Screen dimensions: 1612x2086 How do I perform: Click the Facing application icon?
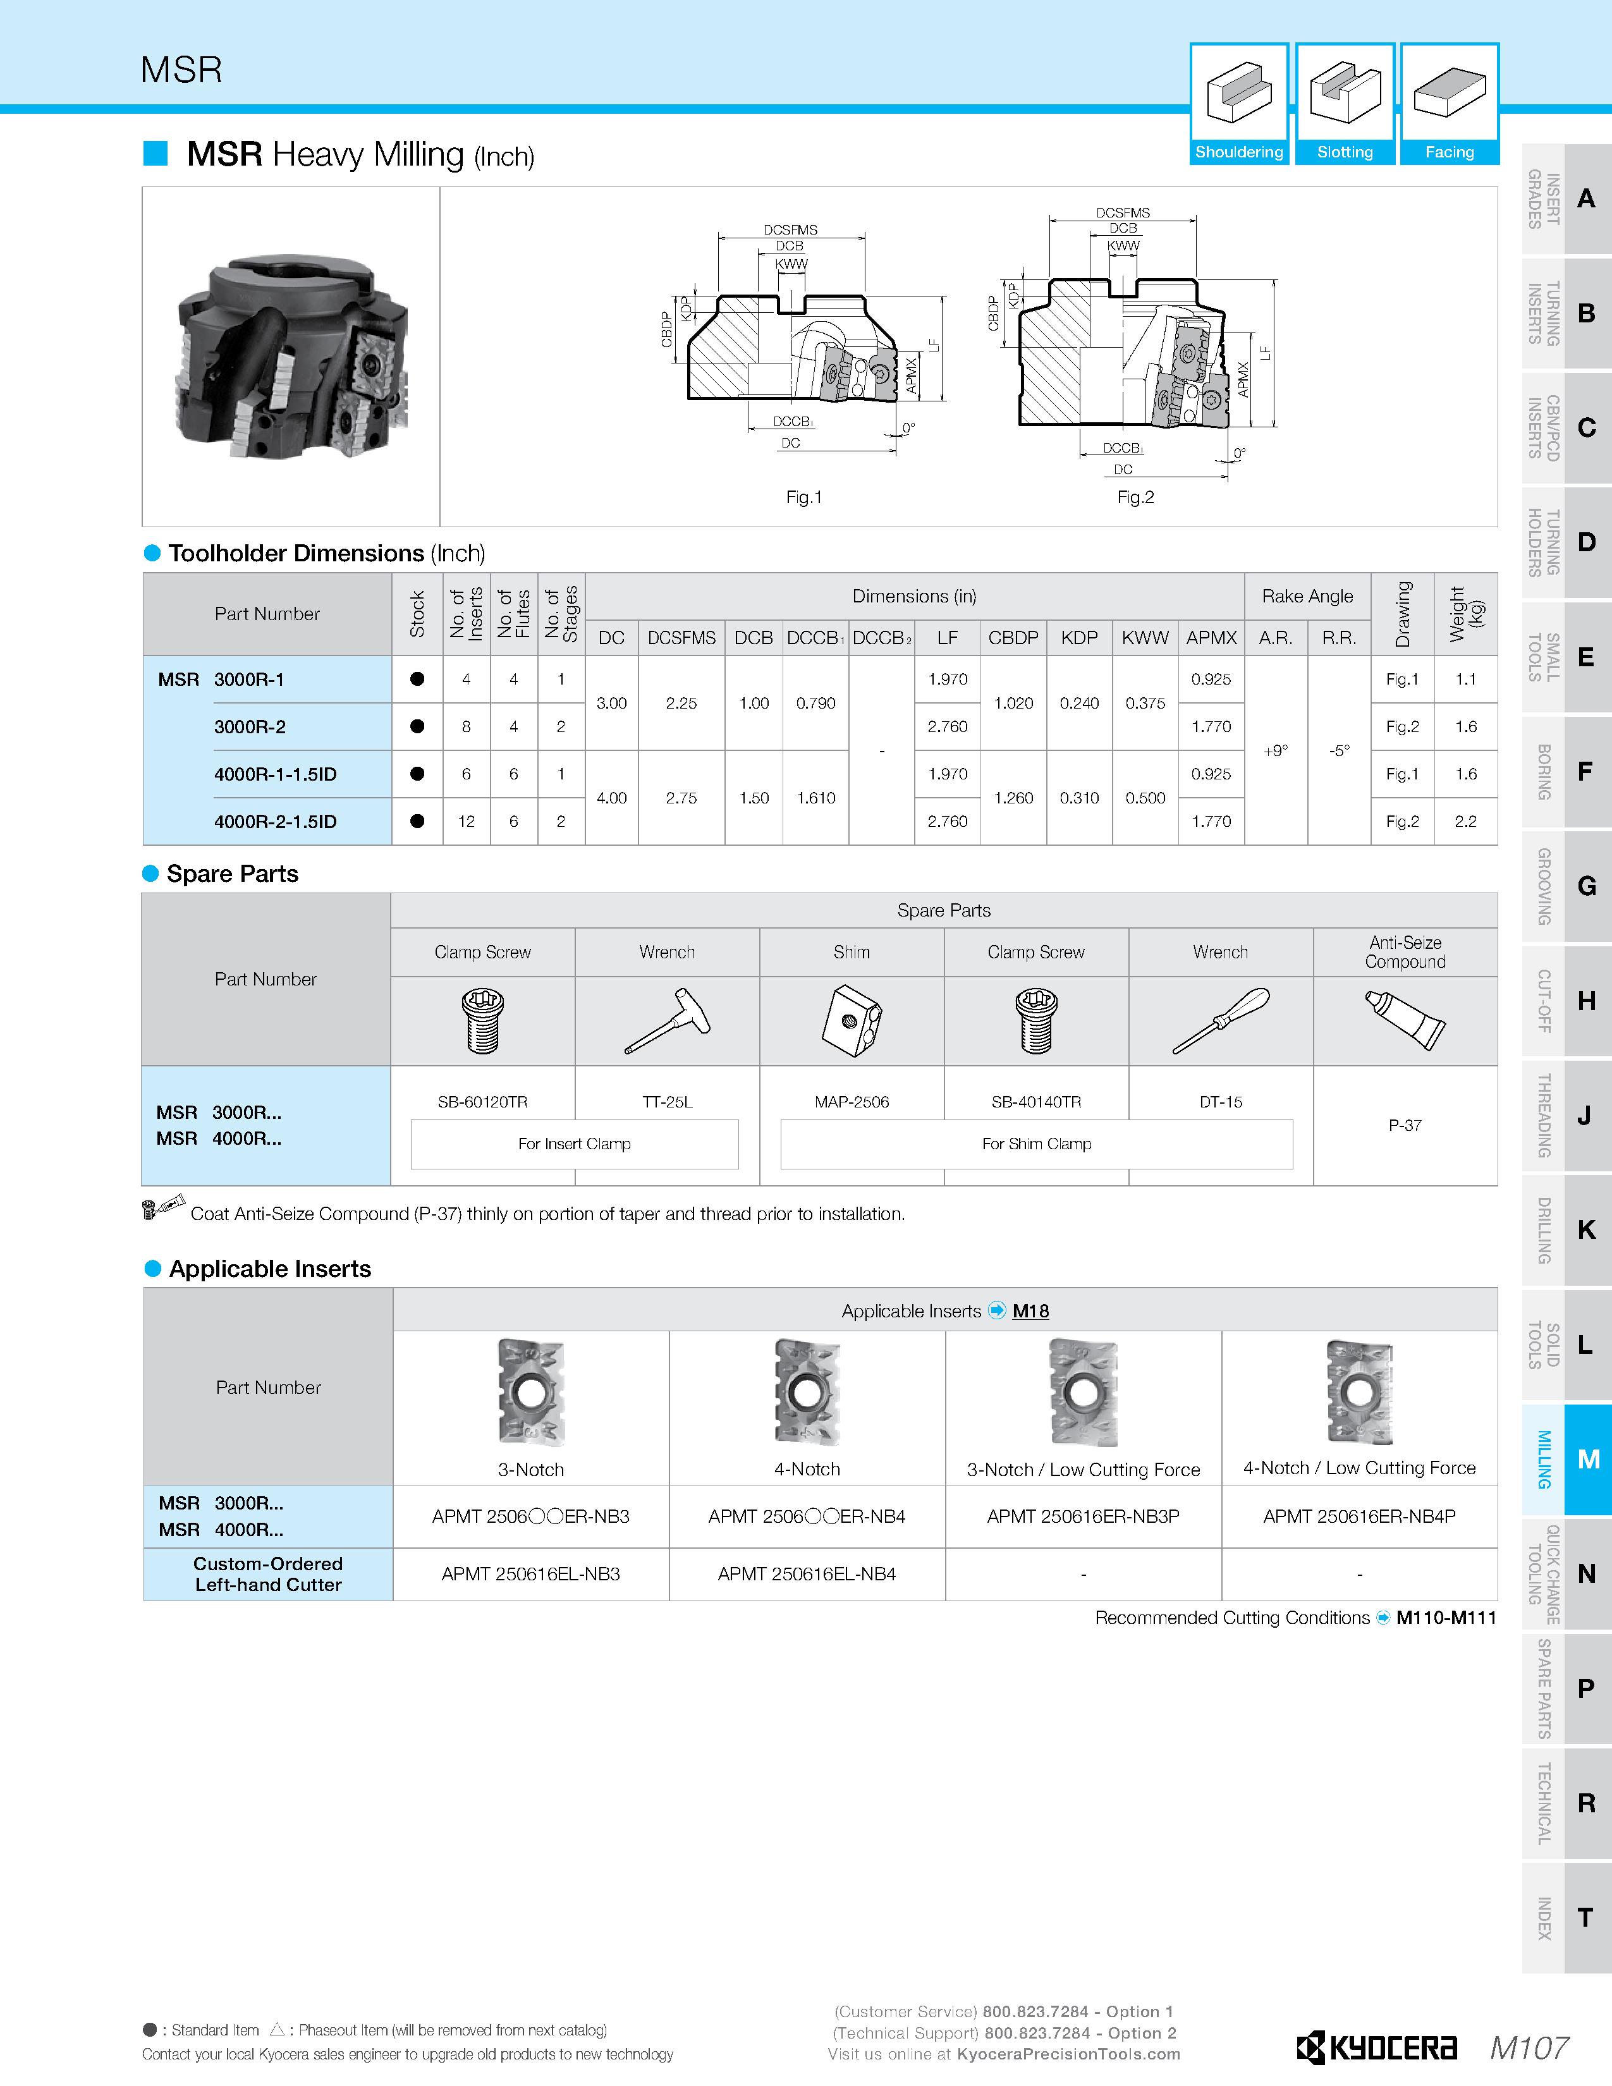coord(1450,103)
